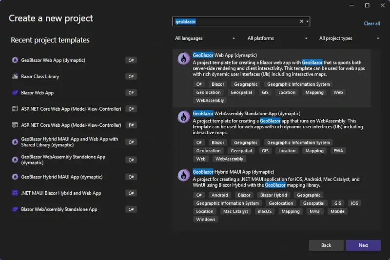Click Blazor WebAssembly Standalone App icon
Screen dimensions: 390x260
(x=15, y=209)
